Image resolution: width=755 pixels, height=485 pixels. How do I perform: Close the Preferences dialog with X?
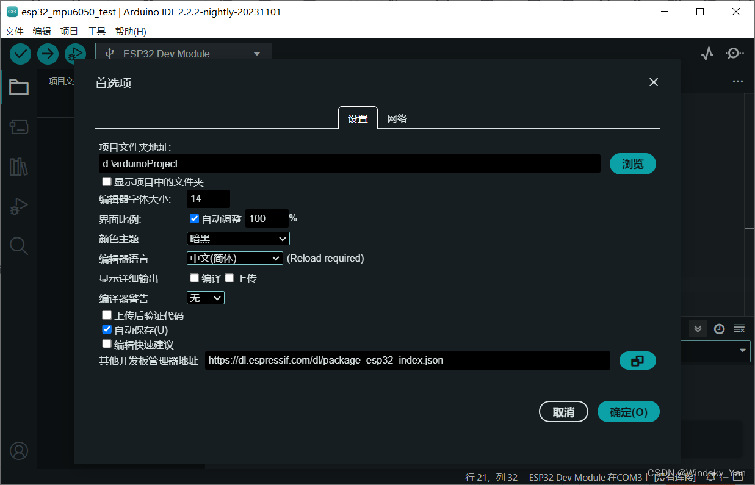pyautogui.click(x=654, y=82)
